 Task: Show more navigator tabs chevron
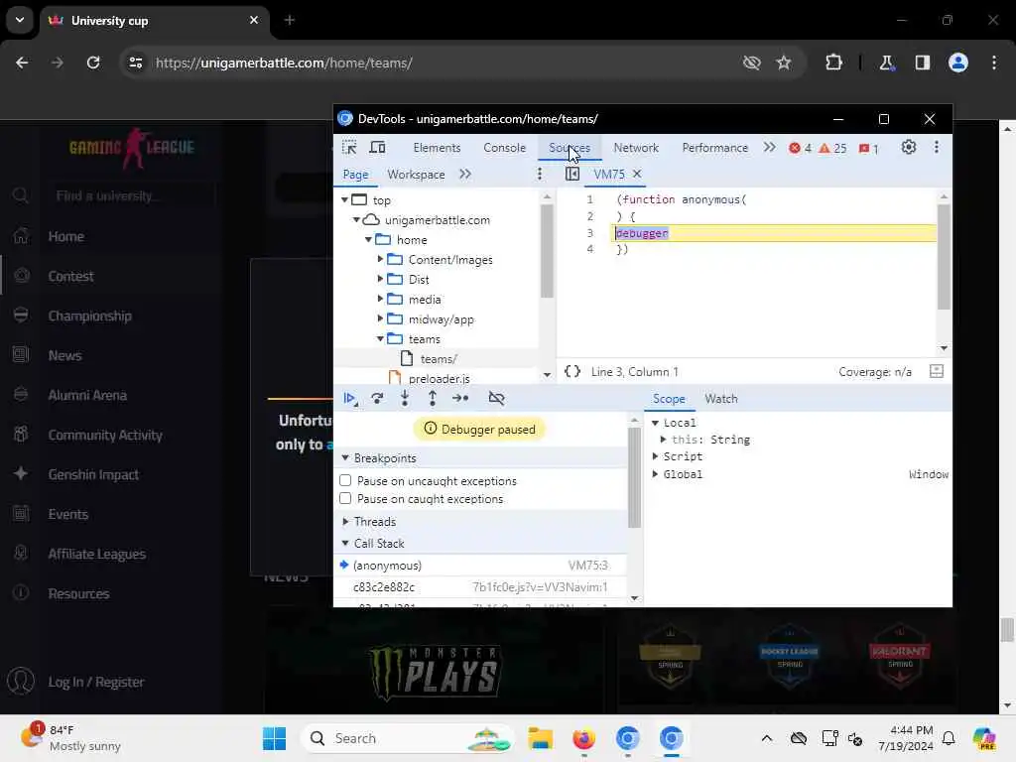[464, 175]
